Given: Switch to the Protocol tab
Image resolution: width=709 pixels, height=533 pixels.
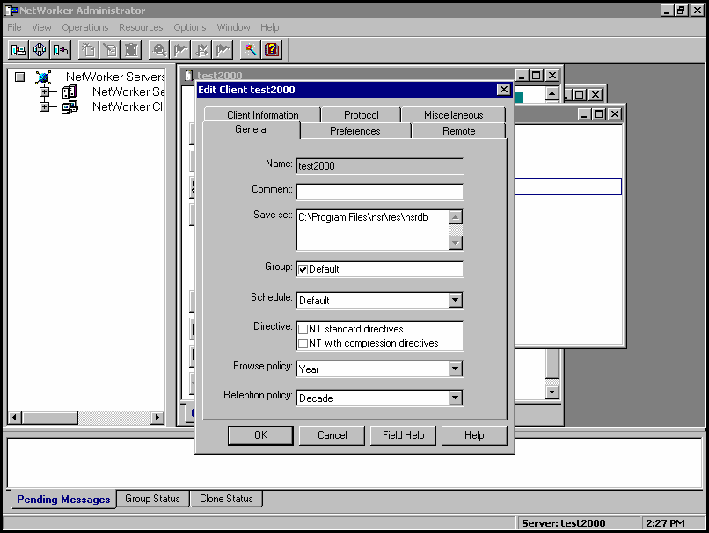Looking at the screenshot, I should pos(362,115).
